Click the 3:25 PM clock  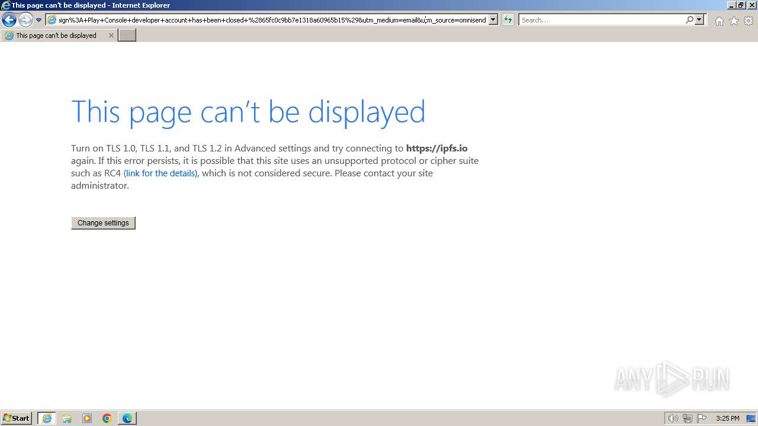[x=727, y=418]
